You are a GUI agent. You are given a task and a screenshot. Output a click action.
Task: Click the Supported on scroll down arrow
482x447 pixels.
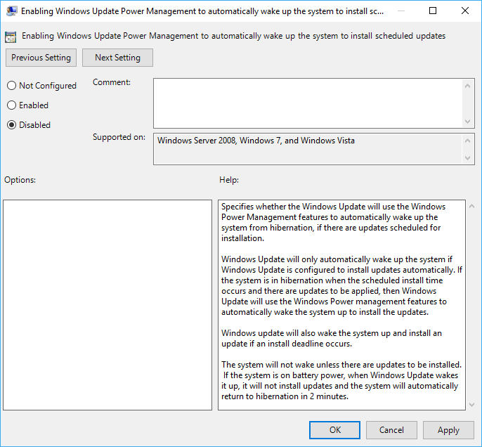(468, 158)
